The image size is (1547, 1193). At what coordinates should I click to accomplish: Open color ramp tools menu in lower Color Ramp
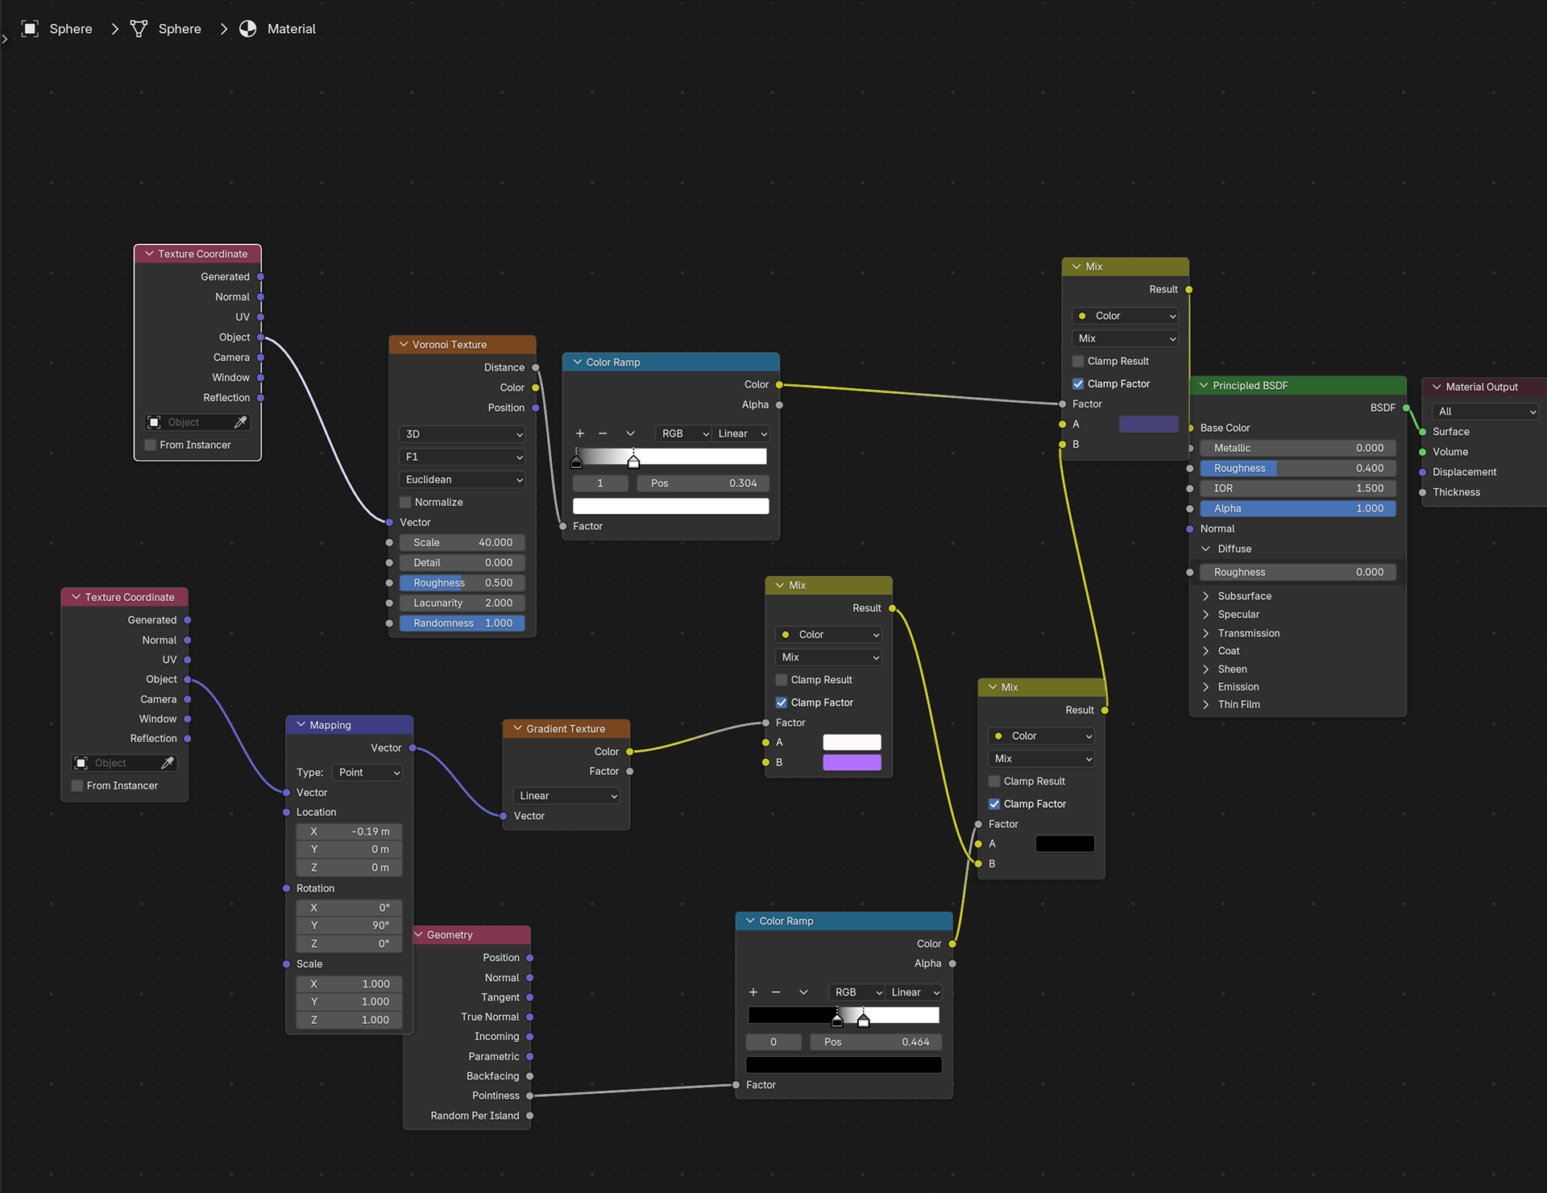[x=803, y=992]
